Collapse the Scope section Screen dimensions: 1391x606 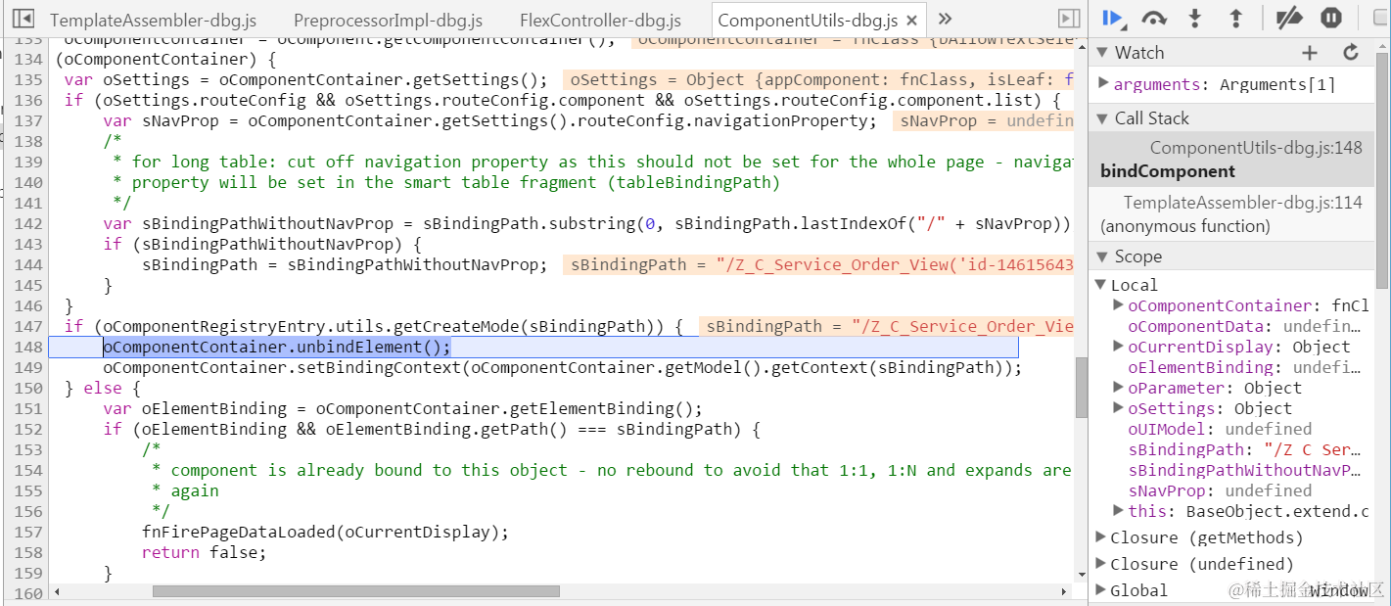[1102, 256]
